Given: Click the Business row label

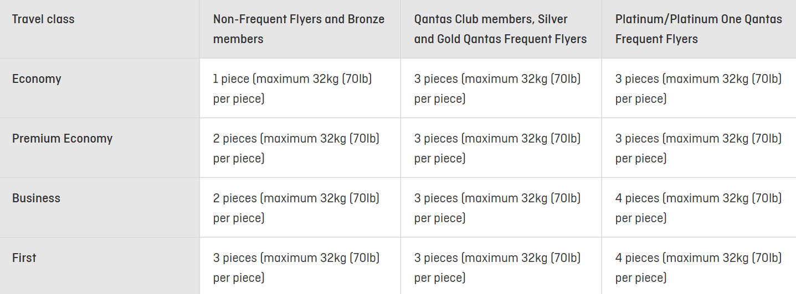Looking at the screenshot, I should point(36,198).
